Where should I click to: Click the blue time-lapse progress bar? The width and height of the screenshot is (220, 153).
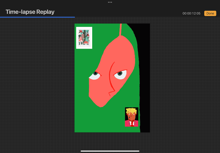[x=37, y=17]
